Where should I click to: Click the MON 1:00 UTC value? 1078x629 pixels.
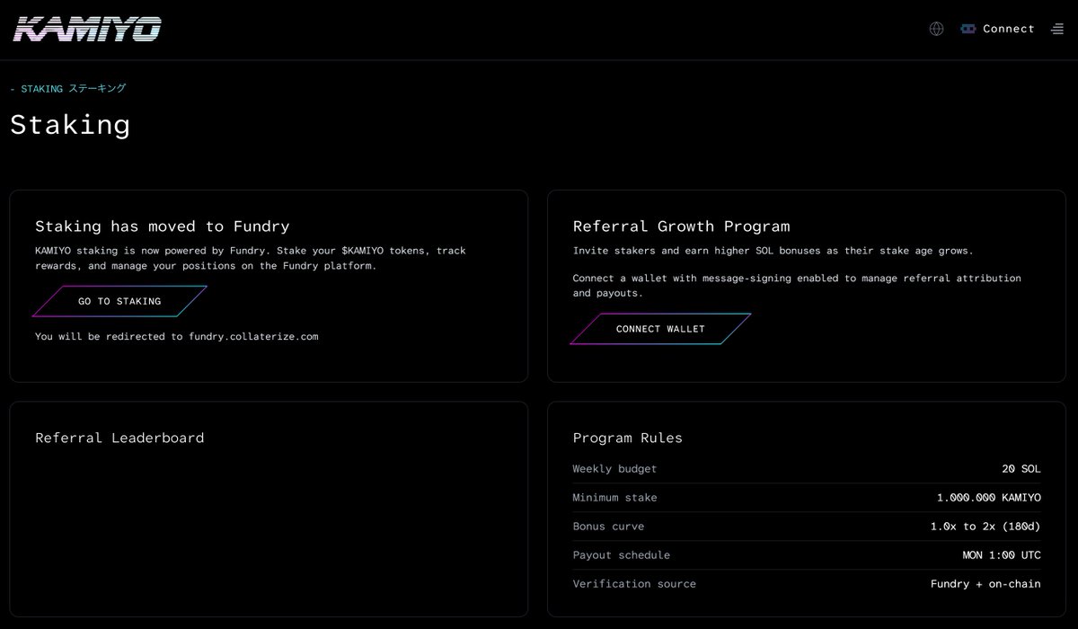pyautogui.click(x=1002, y=555)
